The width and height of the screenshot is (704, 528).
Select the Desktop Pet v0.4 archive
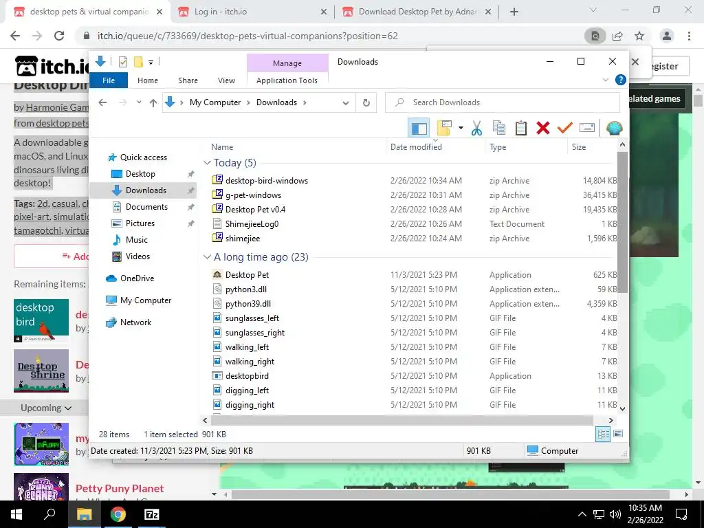pos(255,209)
